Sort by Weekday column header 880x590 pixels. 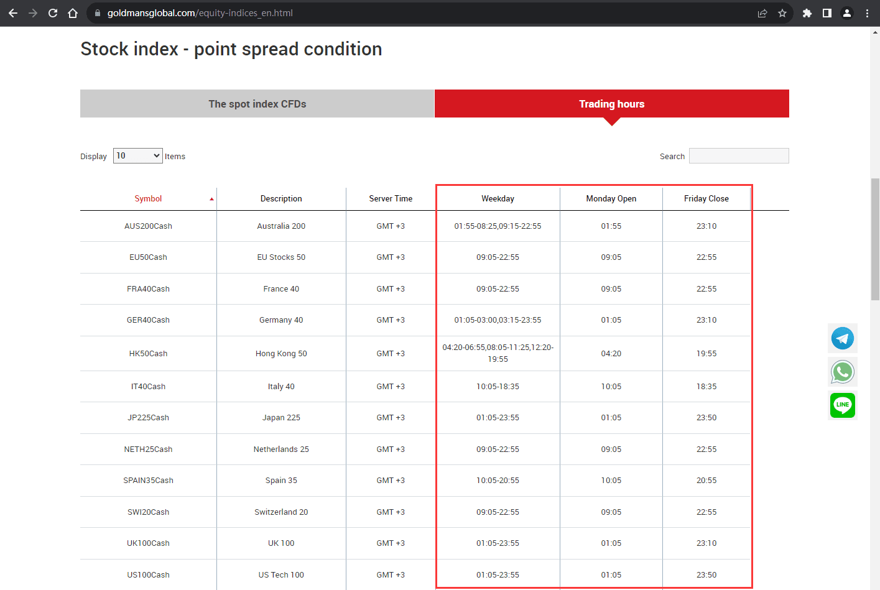click(x=498, y=199)
